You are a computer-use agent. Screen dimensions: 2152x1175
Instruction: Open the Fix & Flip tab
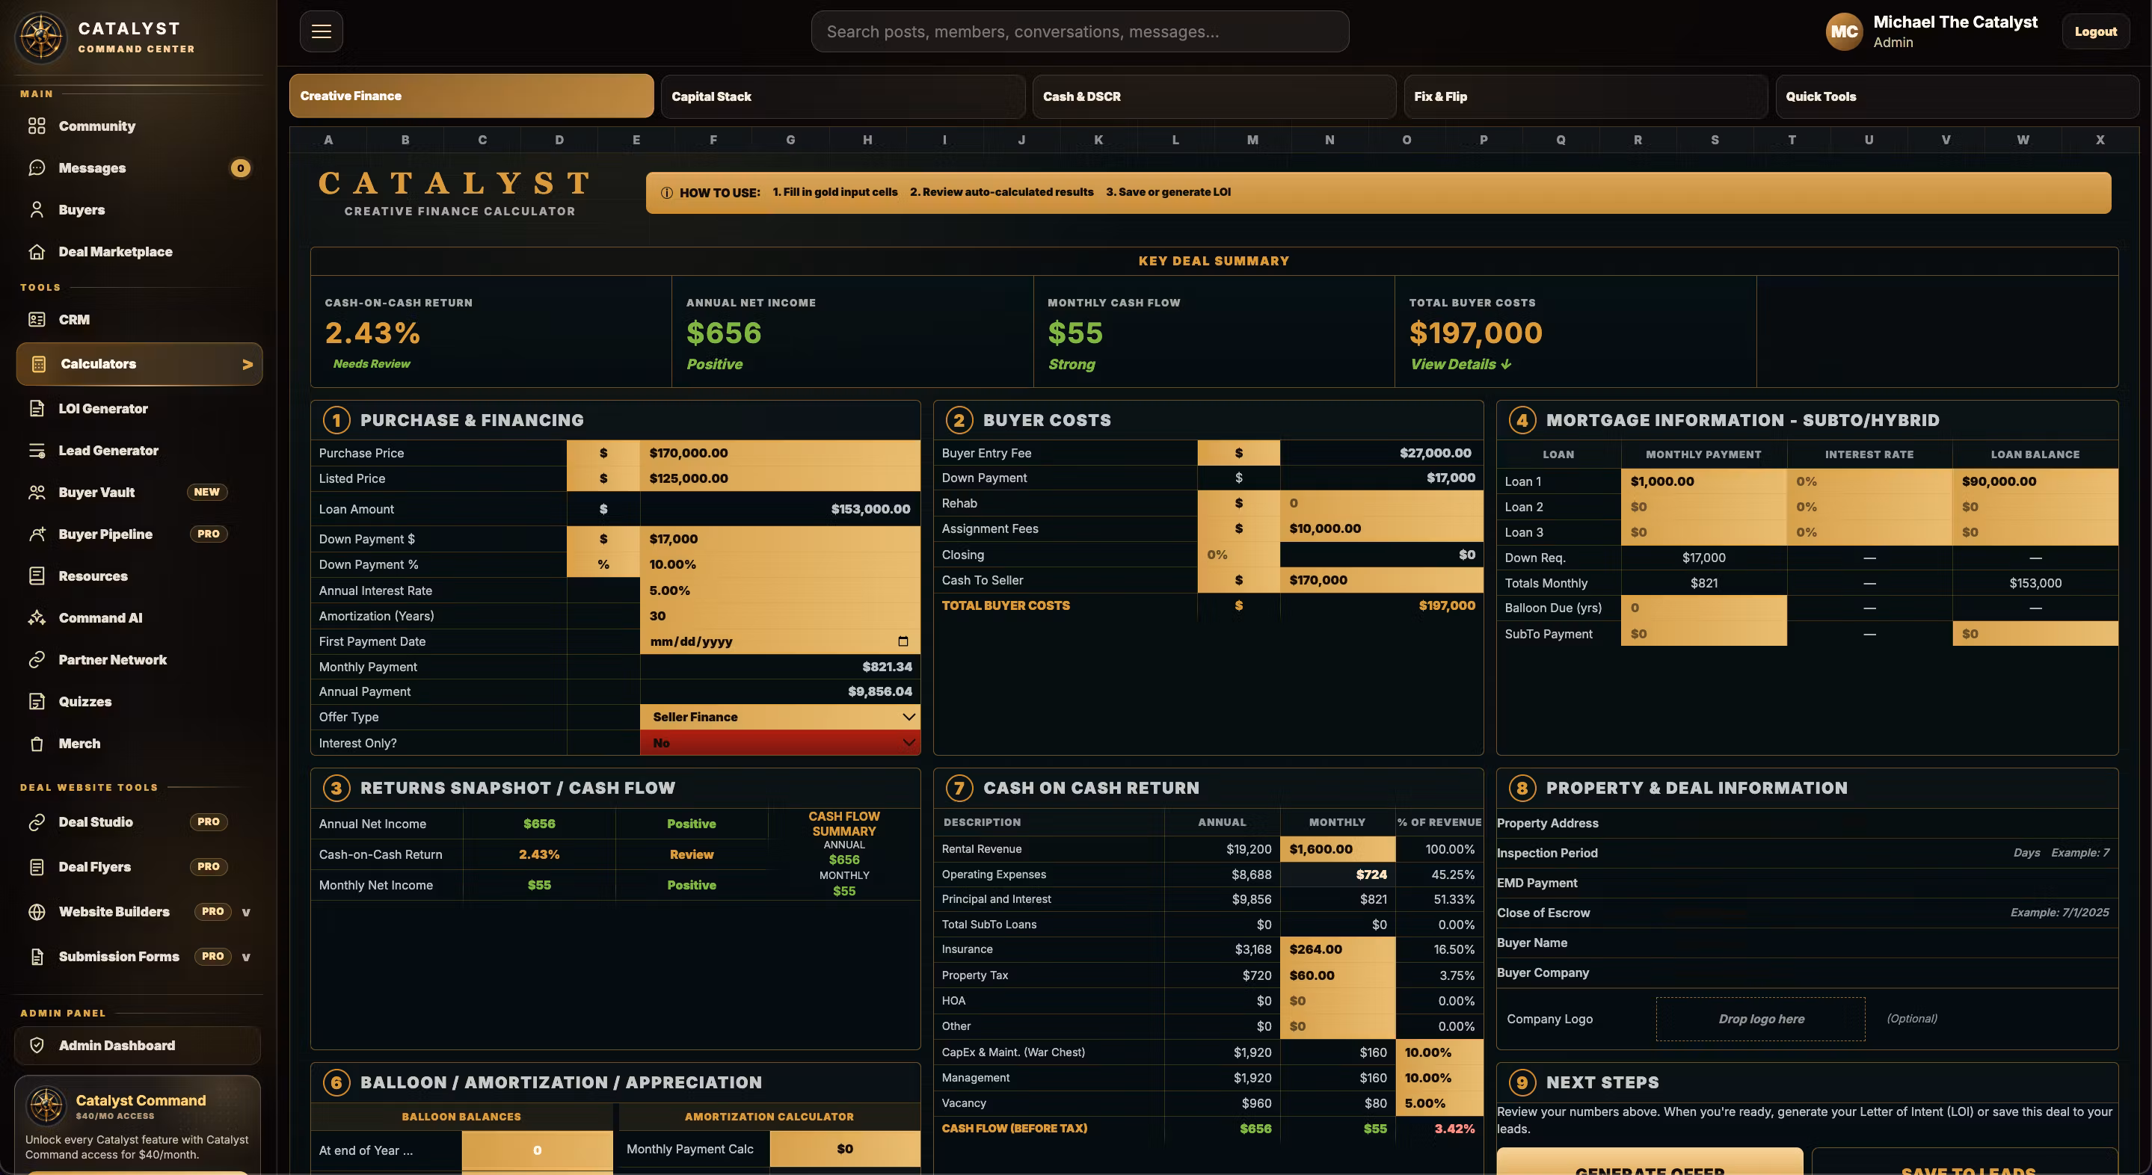1586,96
